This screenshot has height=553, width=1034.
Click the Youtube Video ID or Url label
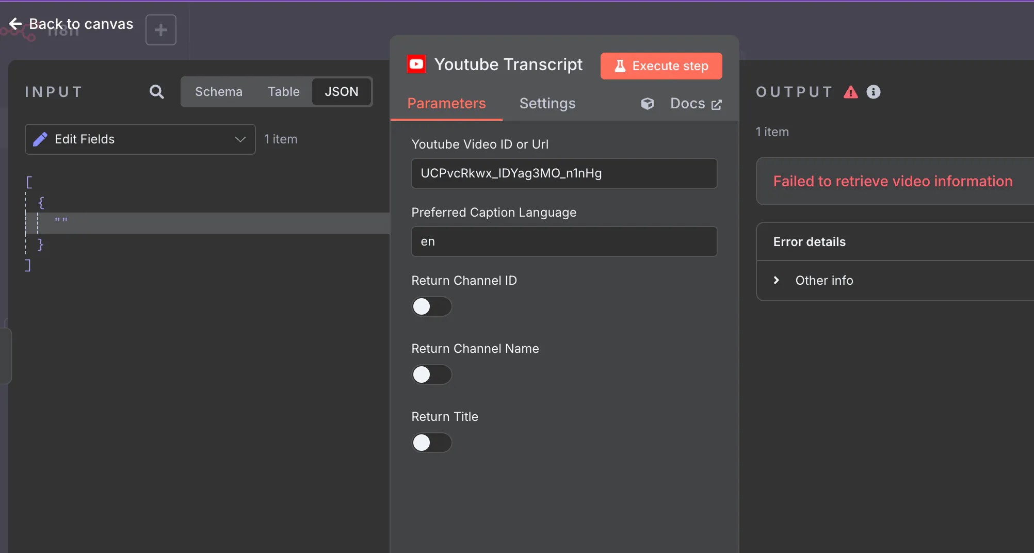[480, 144]
